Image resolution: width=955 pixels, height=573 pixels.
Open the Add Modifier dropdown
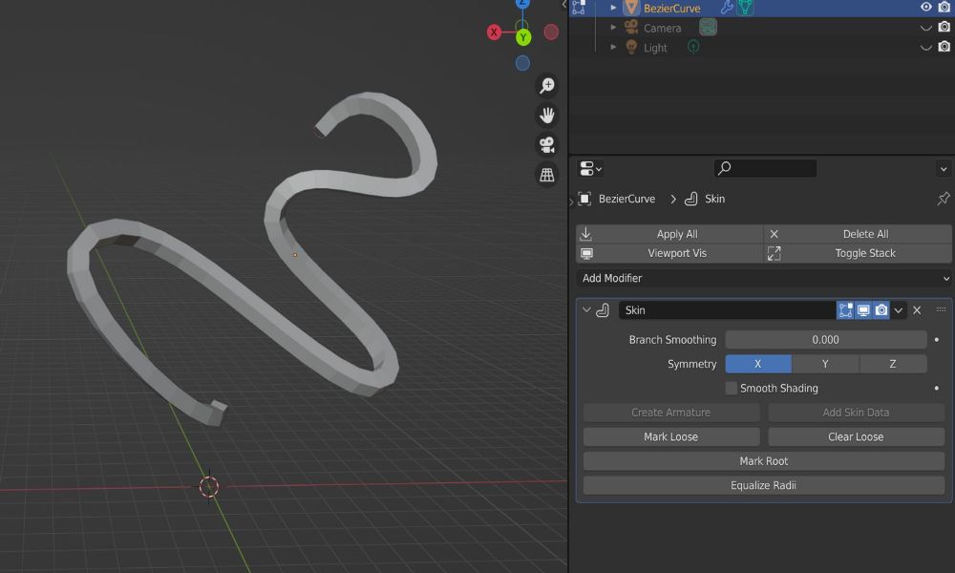click(764, 278)
